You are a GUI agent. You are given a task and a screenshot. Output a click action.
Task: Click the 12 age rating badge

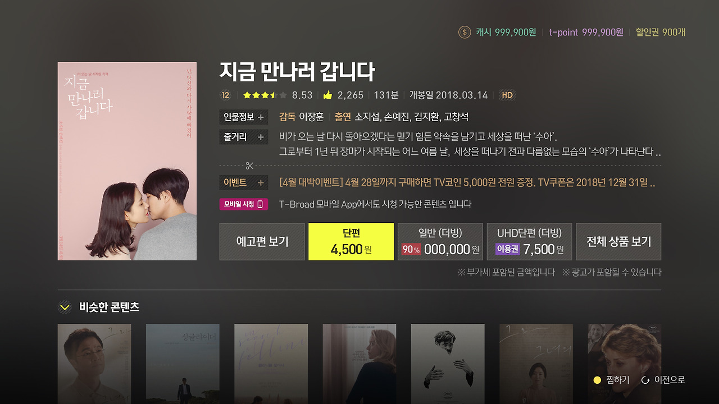point(226,95)
